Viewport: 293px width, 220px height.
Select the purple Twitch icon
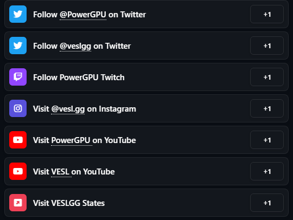[x=18, y=77]
